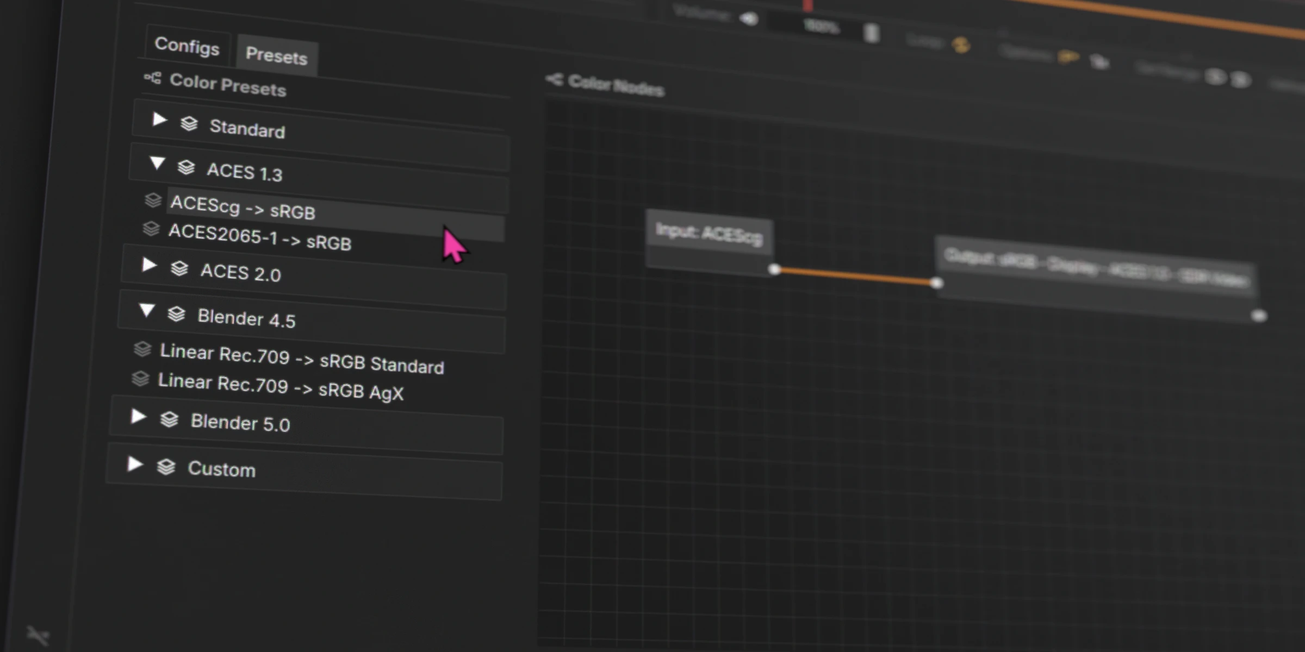
Task: Switch to the Configs tab
Action: pyautogui.click(x=187, y=48)
